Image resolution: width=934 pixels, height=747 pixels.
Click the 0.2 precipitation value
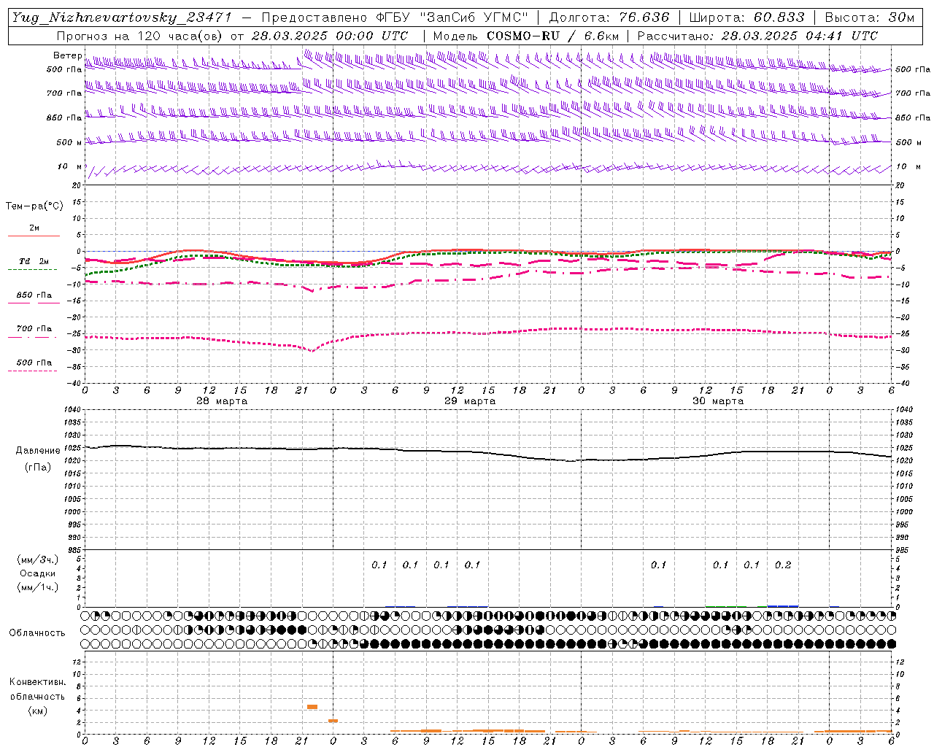(783, 565)
